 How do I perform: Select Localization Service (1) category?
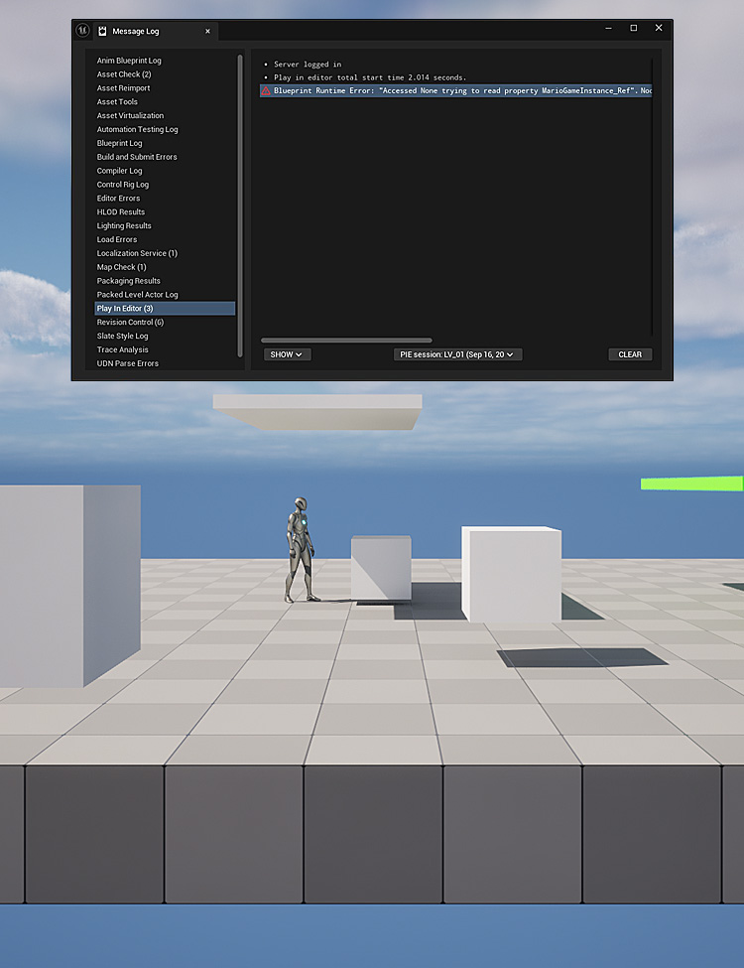pyautogui.click(x=137, y=253)
